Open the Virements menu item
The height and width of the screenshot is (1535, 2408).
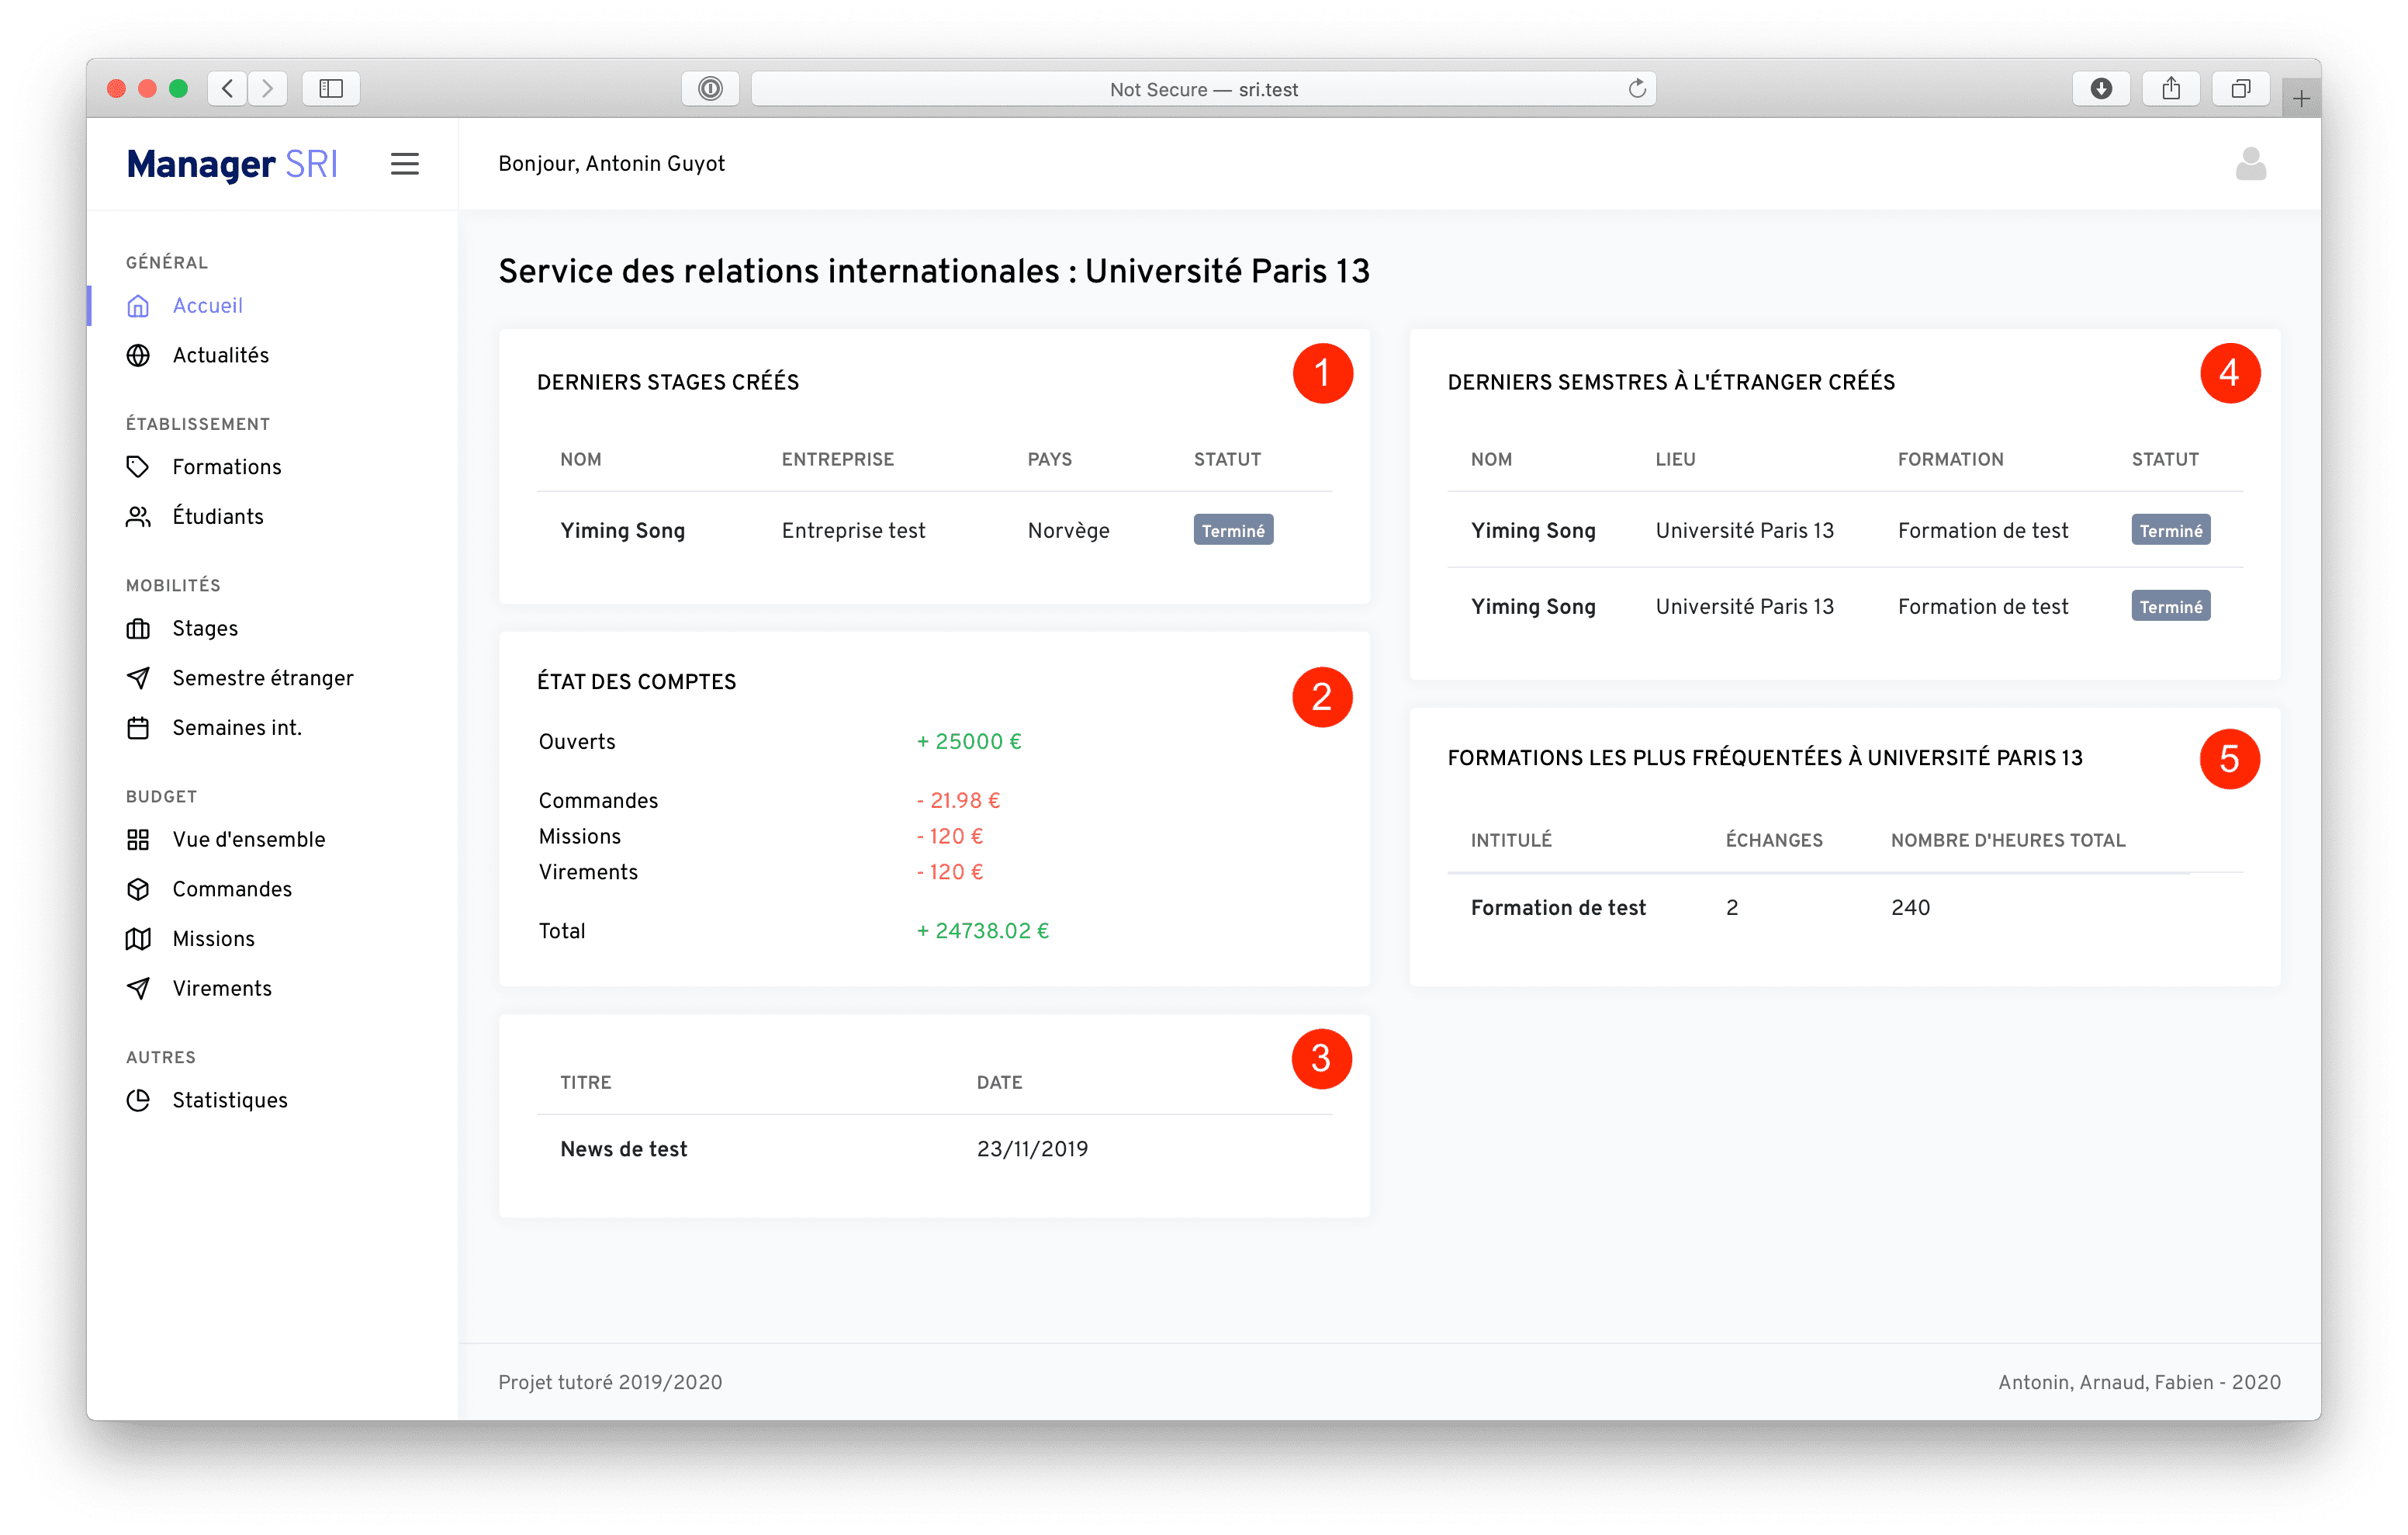point(221,989)
